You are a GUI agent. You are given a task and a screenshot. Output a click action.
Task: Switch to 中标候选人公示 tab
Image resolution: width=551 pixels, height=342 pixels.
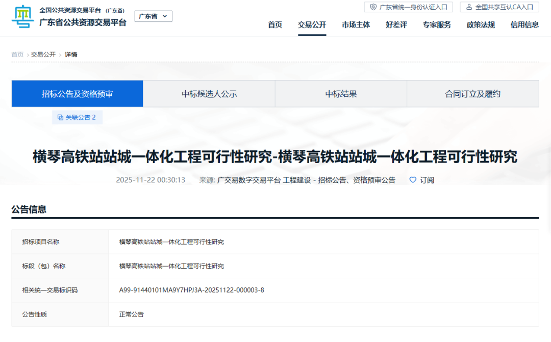[x=209, y=94]
